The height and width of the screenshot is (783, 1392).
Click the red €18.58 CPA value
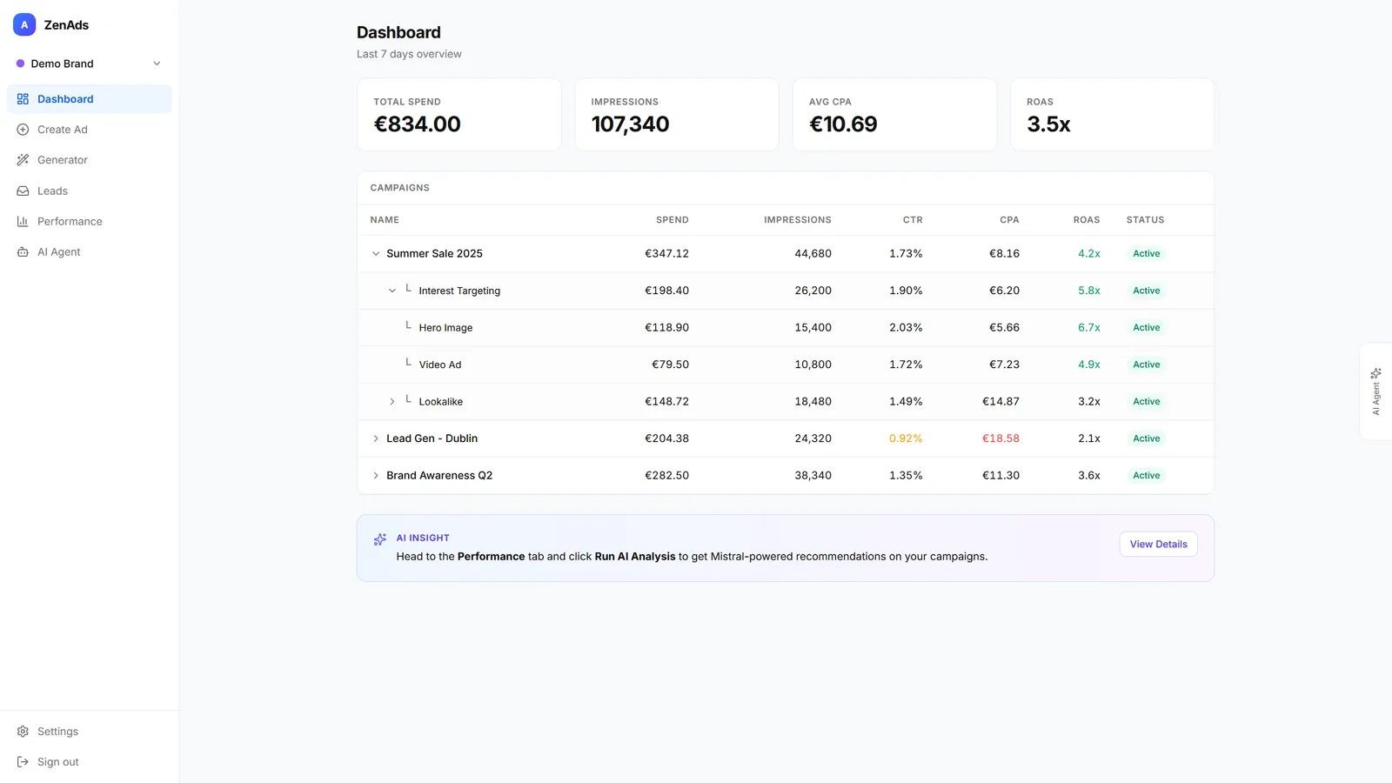tap(1000, 438)
